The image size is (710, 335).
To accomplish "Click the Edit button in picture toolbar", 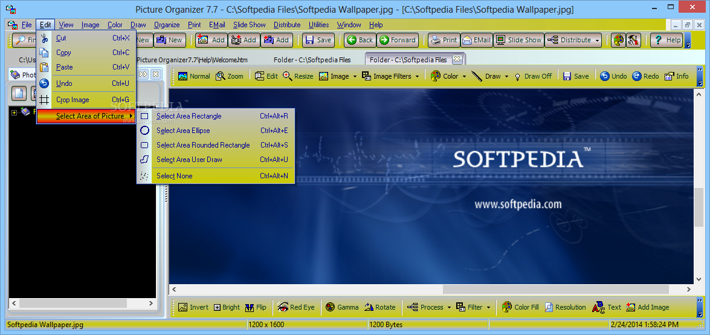I will point(266,76).
